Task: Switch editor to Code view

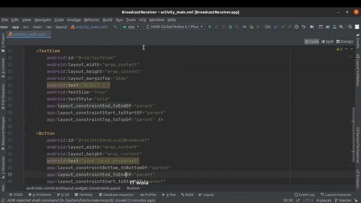Action: tap(312, 42)
